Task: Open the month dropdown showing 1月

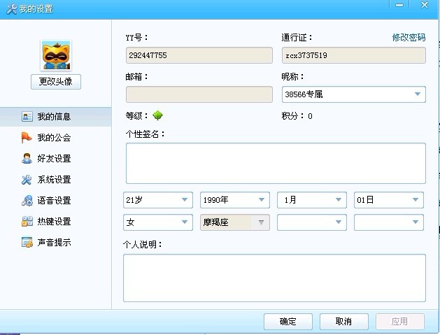Action: (x=312, y=200)
